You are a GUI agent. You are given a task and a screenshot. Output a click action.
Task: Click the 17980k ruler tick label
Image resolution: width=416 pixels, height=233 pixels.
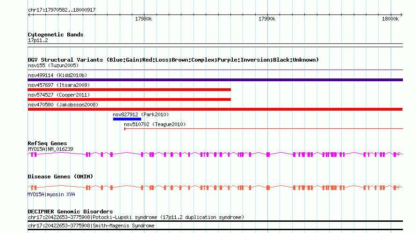pyautogui.click(x=143, y=19)
